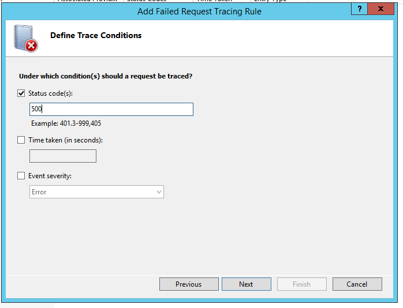The height and width of the screenshot is (308, 403).
Task: Click the Define Trace Conditions heading
Action: 96,35
